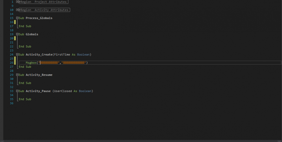The image size is (282, 142).
Task: Click inside the first Msgbox string argument
Action: coord(49,63)
